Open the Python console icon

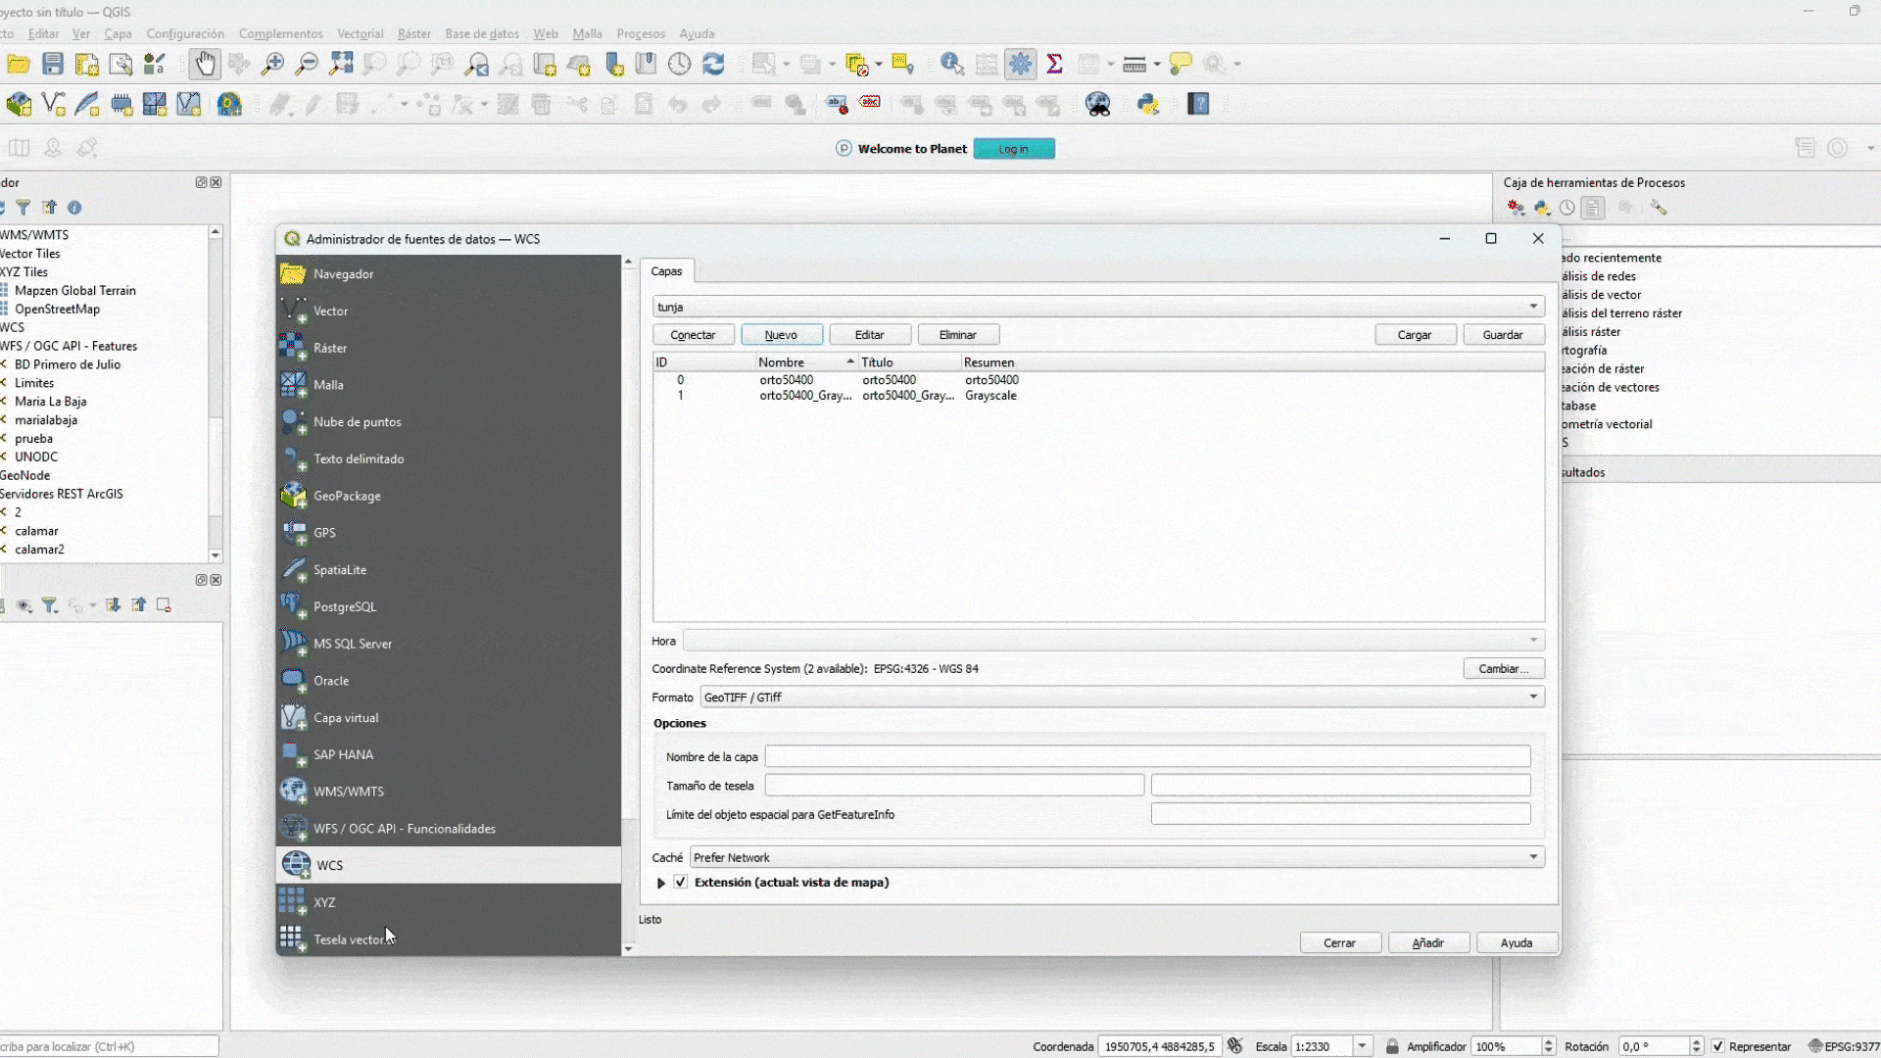tap(1147, 104)
